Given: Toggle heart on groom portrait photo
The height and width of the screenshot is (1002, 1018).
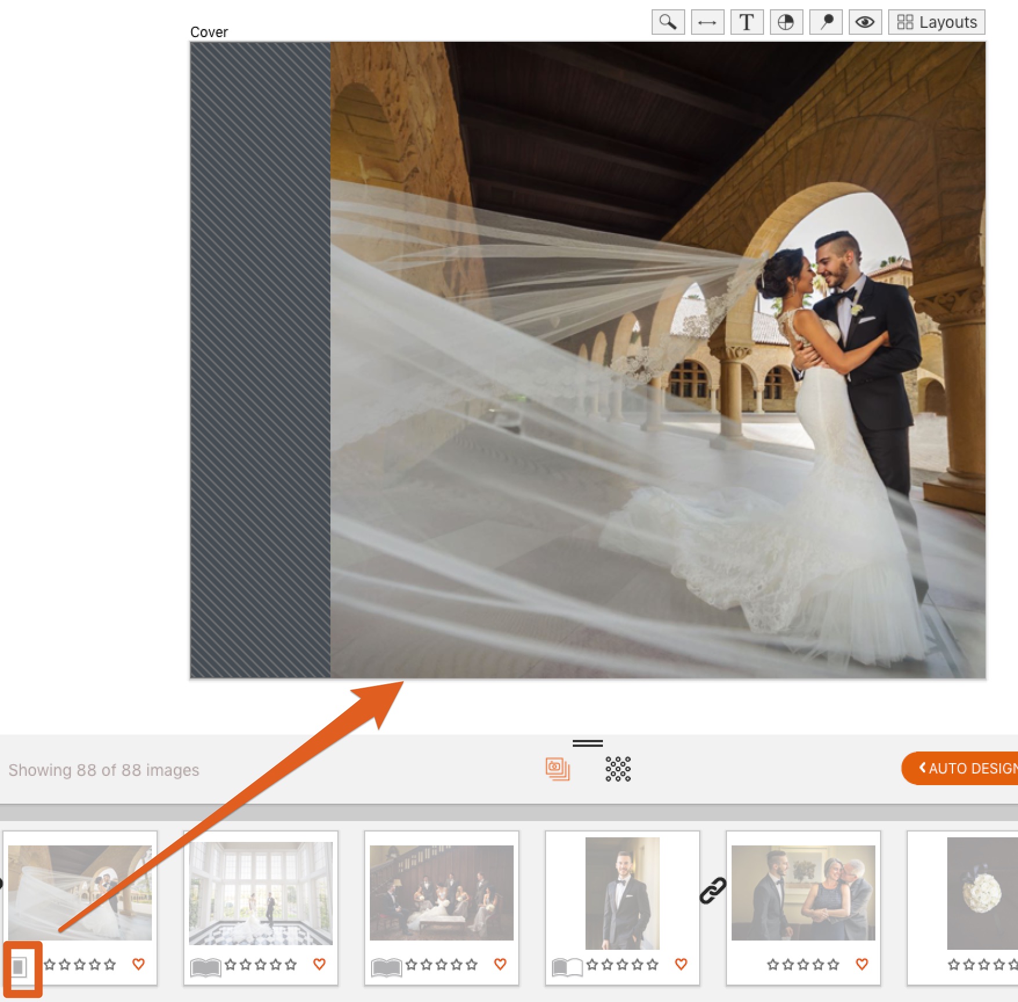Looking at the screenshot, I should (681, 964).
